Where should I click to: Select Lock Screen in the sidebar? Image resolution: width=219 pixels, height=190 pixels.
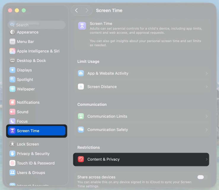tap(28, 144)
